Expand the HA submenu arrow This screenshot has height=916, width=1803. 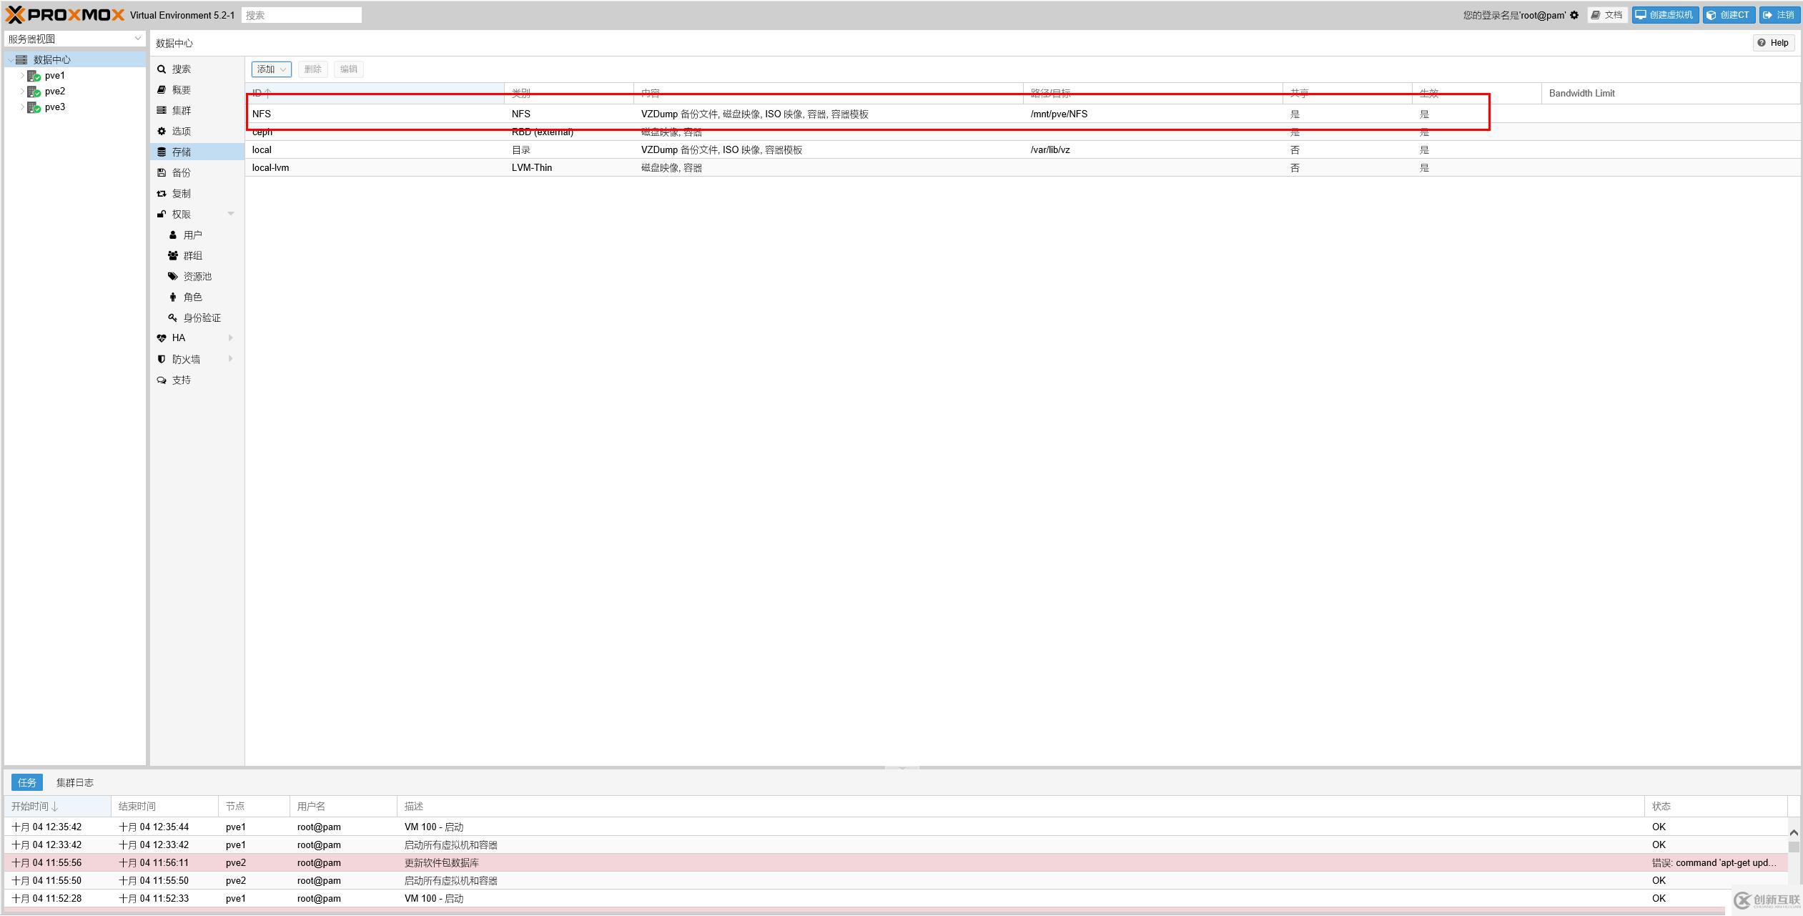pyautogui.click(x=230, y=338)
